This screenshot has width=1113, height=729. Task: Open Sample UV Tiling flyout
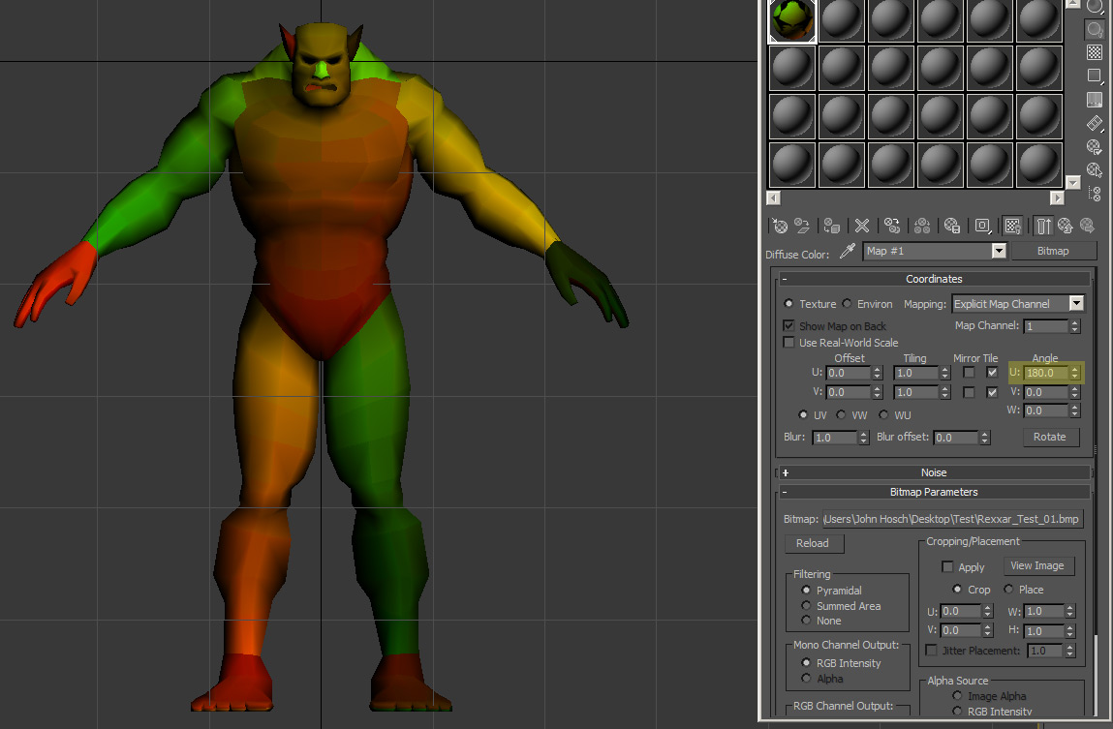tap(1095, 76)
